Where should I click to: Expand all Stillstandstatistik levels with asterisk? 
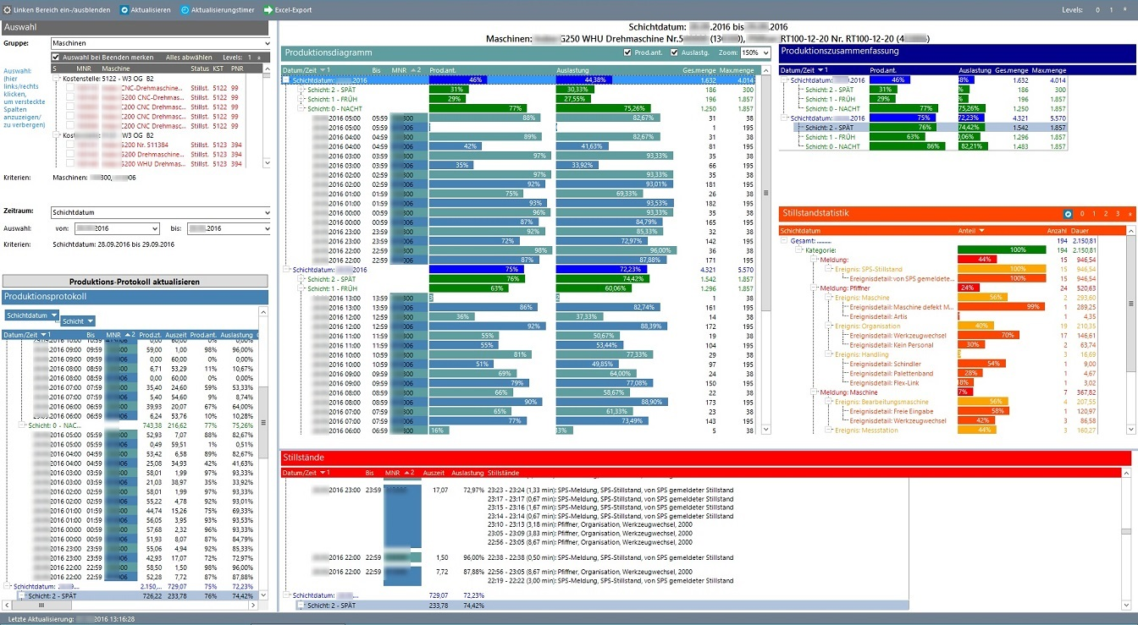pos(1130,214)
